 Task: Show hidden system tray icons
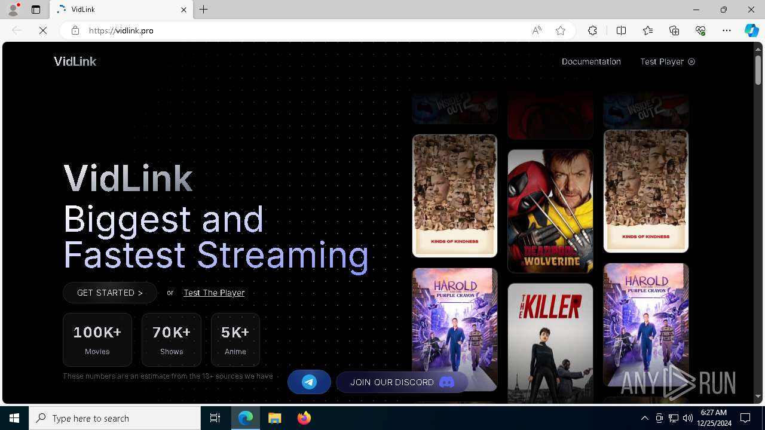644,418
